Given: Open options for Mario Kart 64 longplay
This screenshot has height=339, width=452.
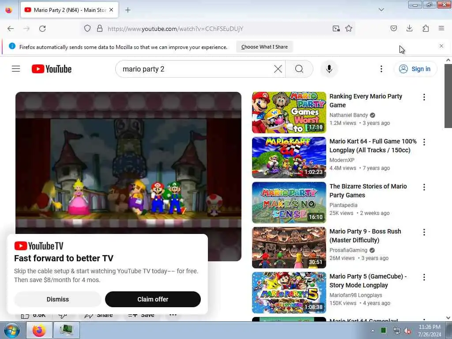Looking at the screenshot, I should [424, 142].
